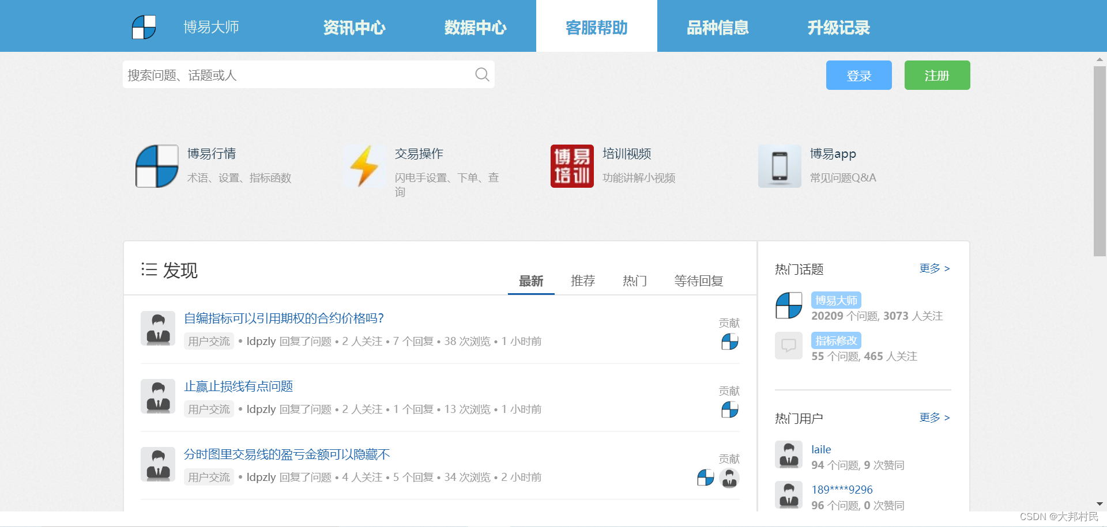
Task: Click the text 55 个问题, 465 人关注
Action: [x=864, y=357]
